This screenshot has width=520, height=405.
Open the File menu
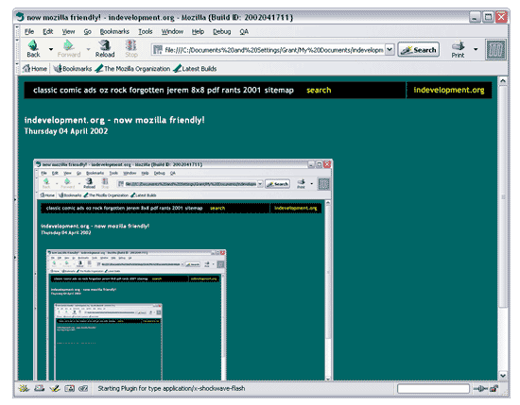click(29, 31)
